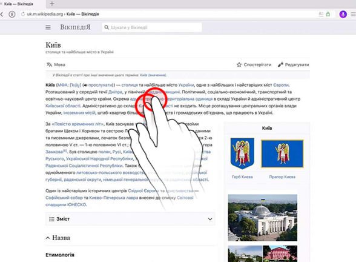The width and height of the screenshot is (356, 262).
Task: Follow the Києво-Печерська лавра link
Action: pos(114,198)
